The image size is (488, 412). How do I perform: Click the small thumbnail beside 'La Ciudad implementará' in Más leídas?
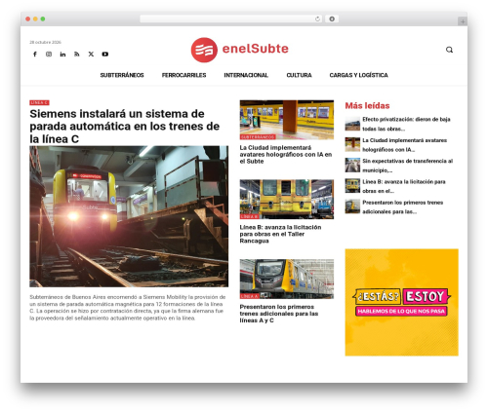tap(352, 144)
